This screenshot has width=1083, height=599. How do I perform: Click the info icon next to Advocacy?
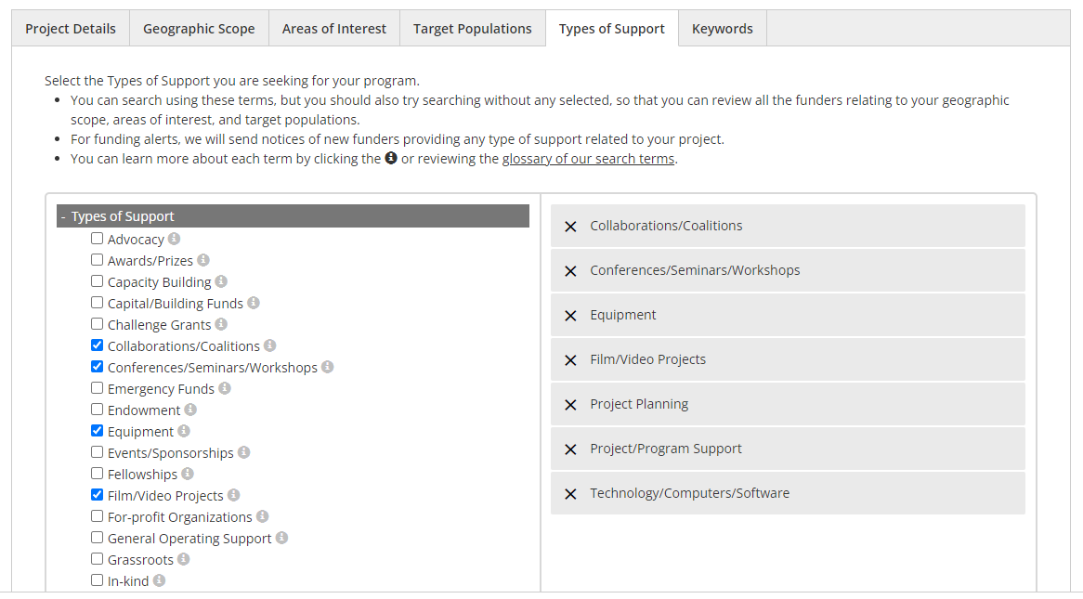(174, 239)
